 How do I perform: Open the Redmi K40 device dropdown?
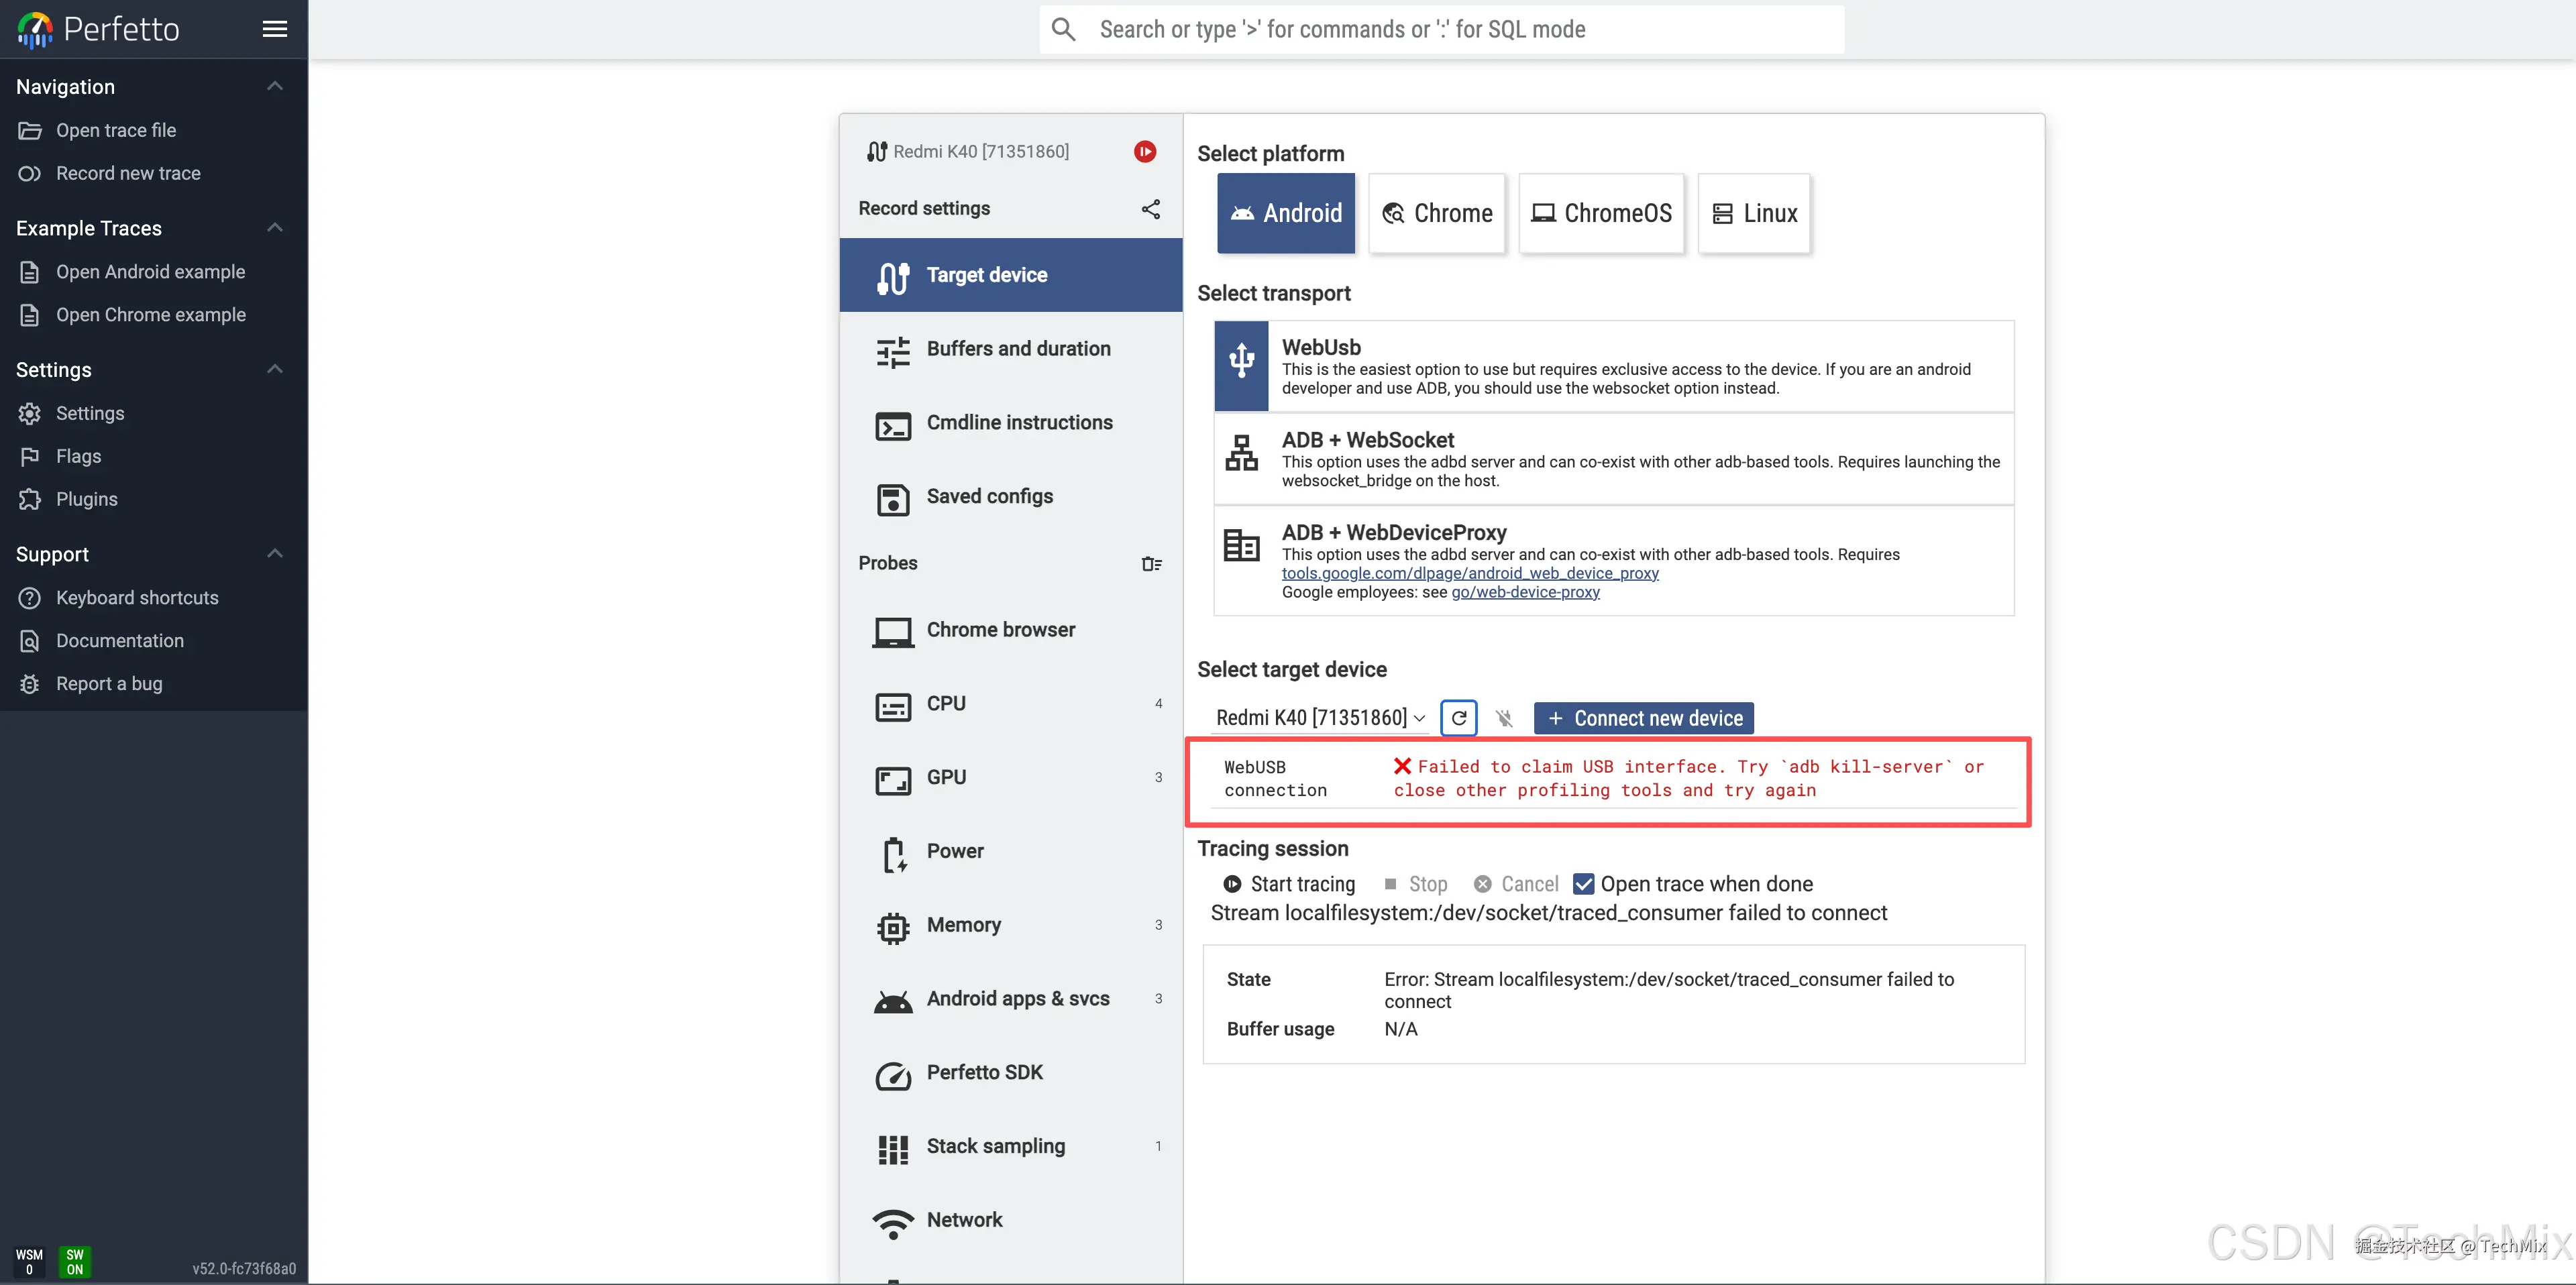(x=1320, y=718)
